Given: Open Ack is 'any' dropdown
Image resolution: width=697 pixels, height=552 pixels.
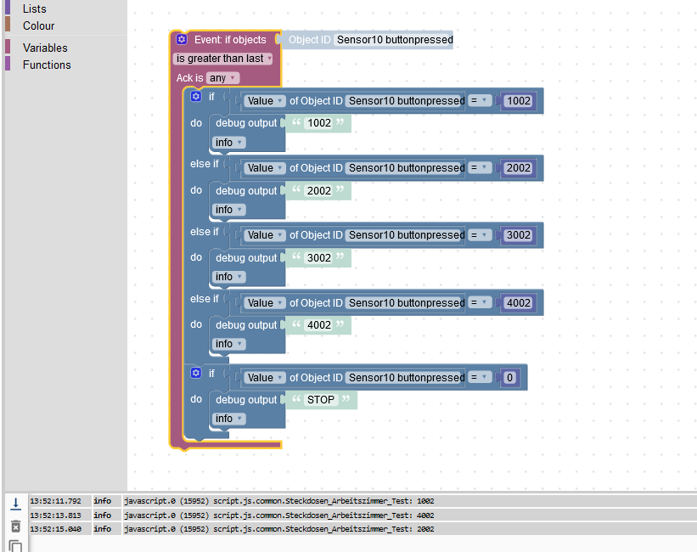Looking at the screenshot, I should coord(222,78).
